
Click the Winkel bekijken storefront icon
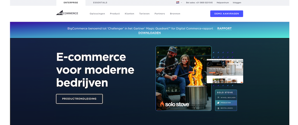tap(218, 97)
